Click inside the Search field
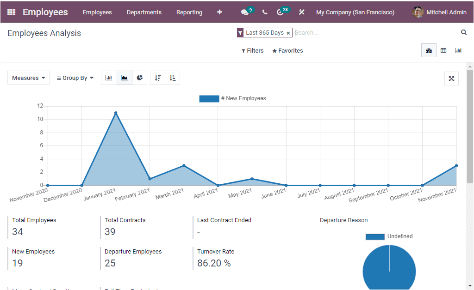Viewport: 474px width, 290px height. pyautogui.click(x=361, y=33)
